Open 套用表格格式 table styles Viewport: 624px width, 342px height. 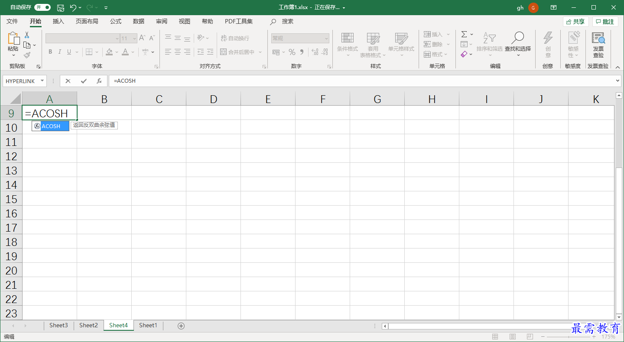373,45
